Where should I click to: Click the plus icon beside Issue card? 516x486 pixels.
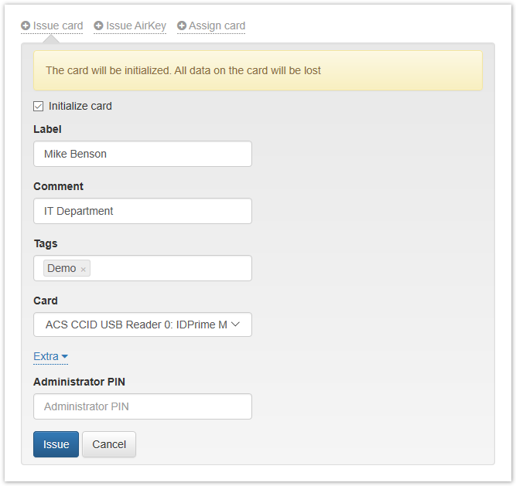tap(26, 25)
